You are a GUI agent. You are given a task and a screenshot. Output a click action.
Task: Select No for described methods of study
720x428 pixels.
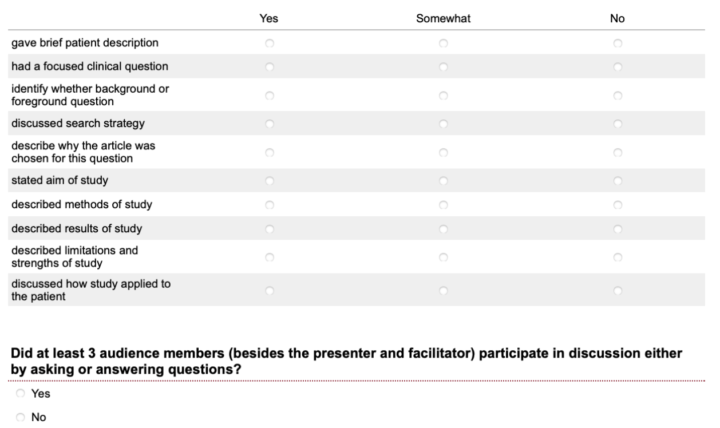(x=617, y=204)
